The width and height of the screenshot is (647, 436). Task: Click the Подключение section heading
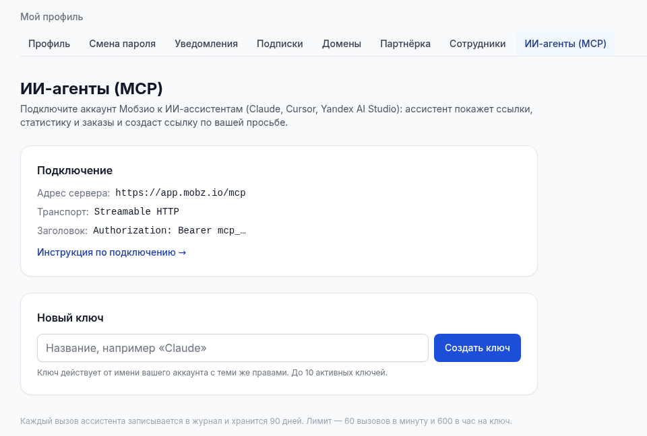pos(75,171)
